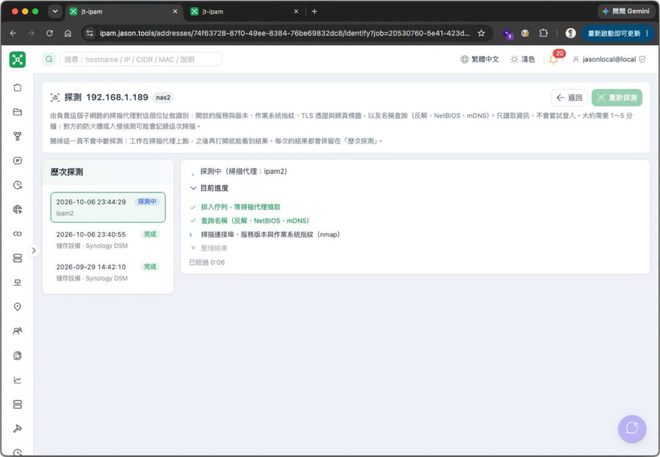View site information icon in address bar
The height and width of the screenshot is (457, 660).
click(x=89, y=33)
